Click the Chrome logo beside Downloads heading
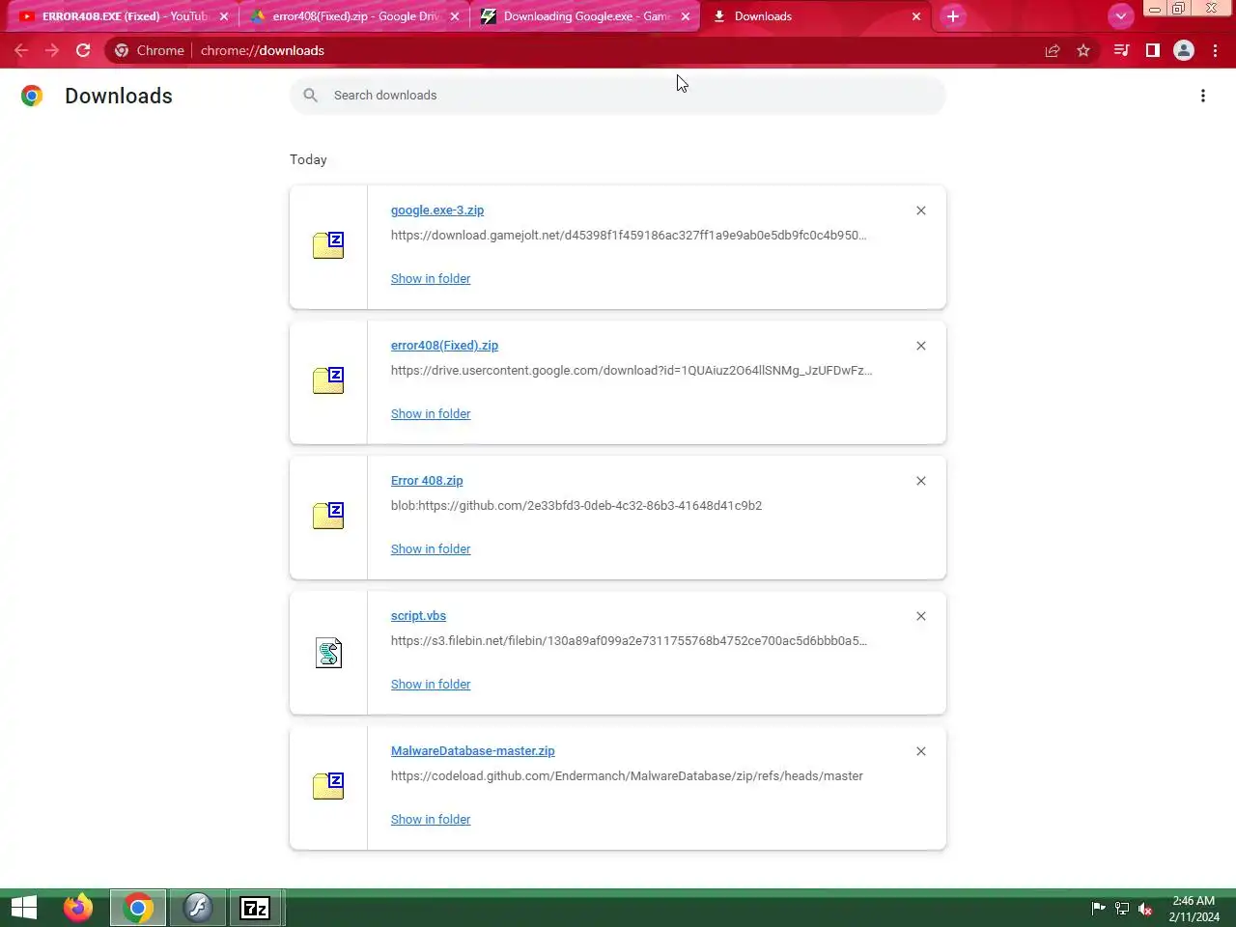Screen dimensions: 1236x927 click(x=32, y=96)
